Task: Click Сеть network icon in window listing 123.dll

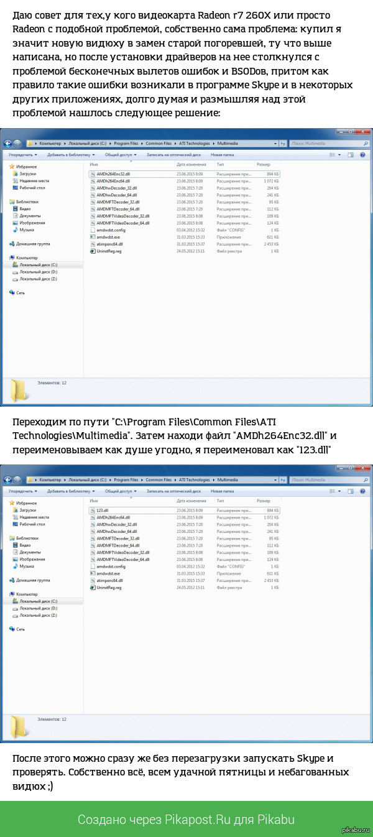Action: coord(12,629)
